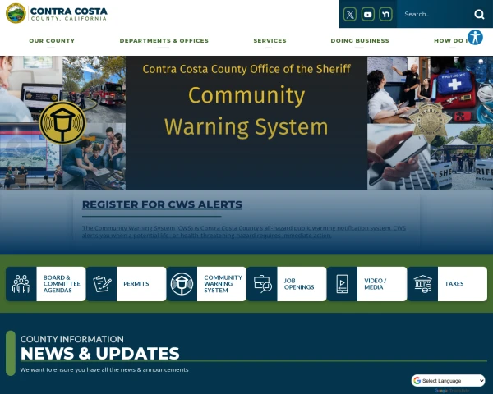Screen dimensions: 493x394
Task: Click the family planning photo in banner
Action: [x=94, y=157]
